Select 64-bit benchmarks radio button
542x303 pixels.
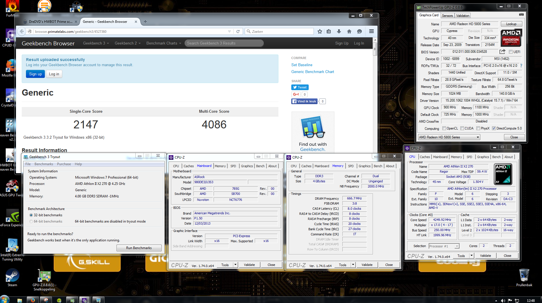tap(31, 221)
